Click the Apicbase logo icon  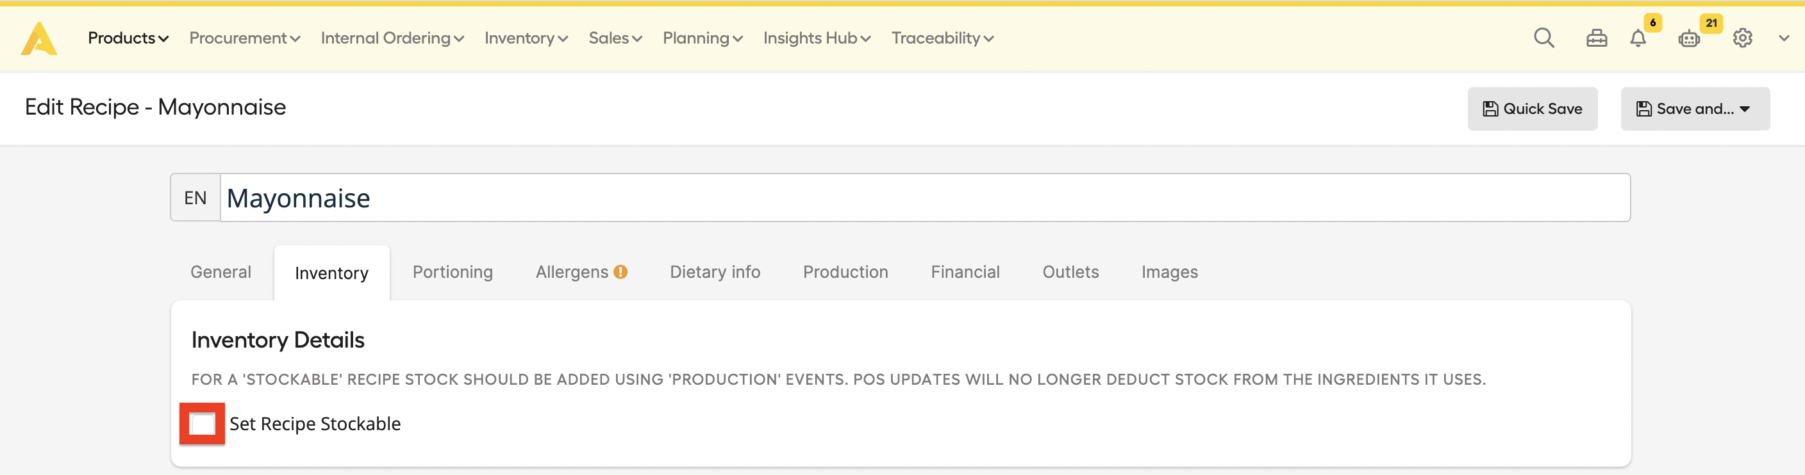click(39, 38)
